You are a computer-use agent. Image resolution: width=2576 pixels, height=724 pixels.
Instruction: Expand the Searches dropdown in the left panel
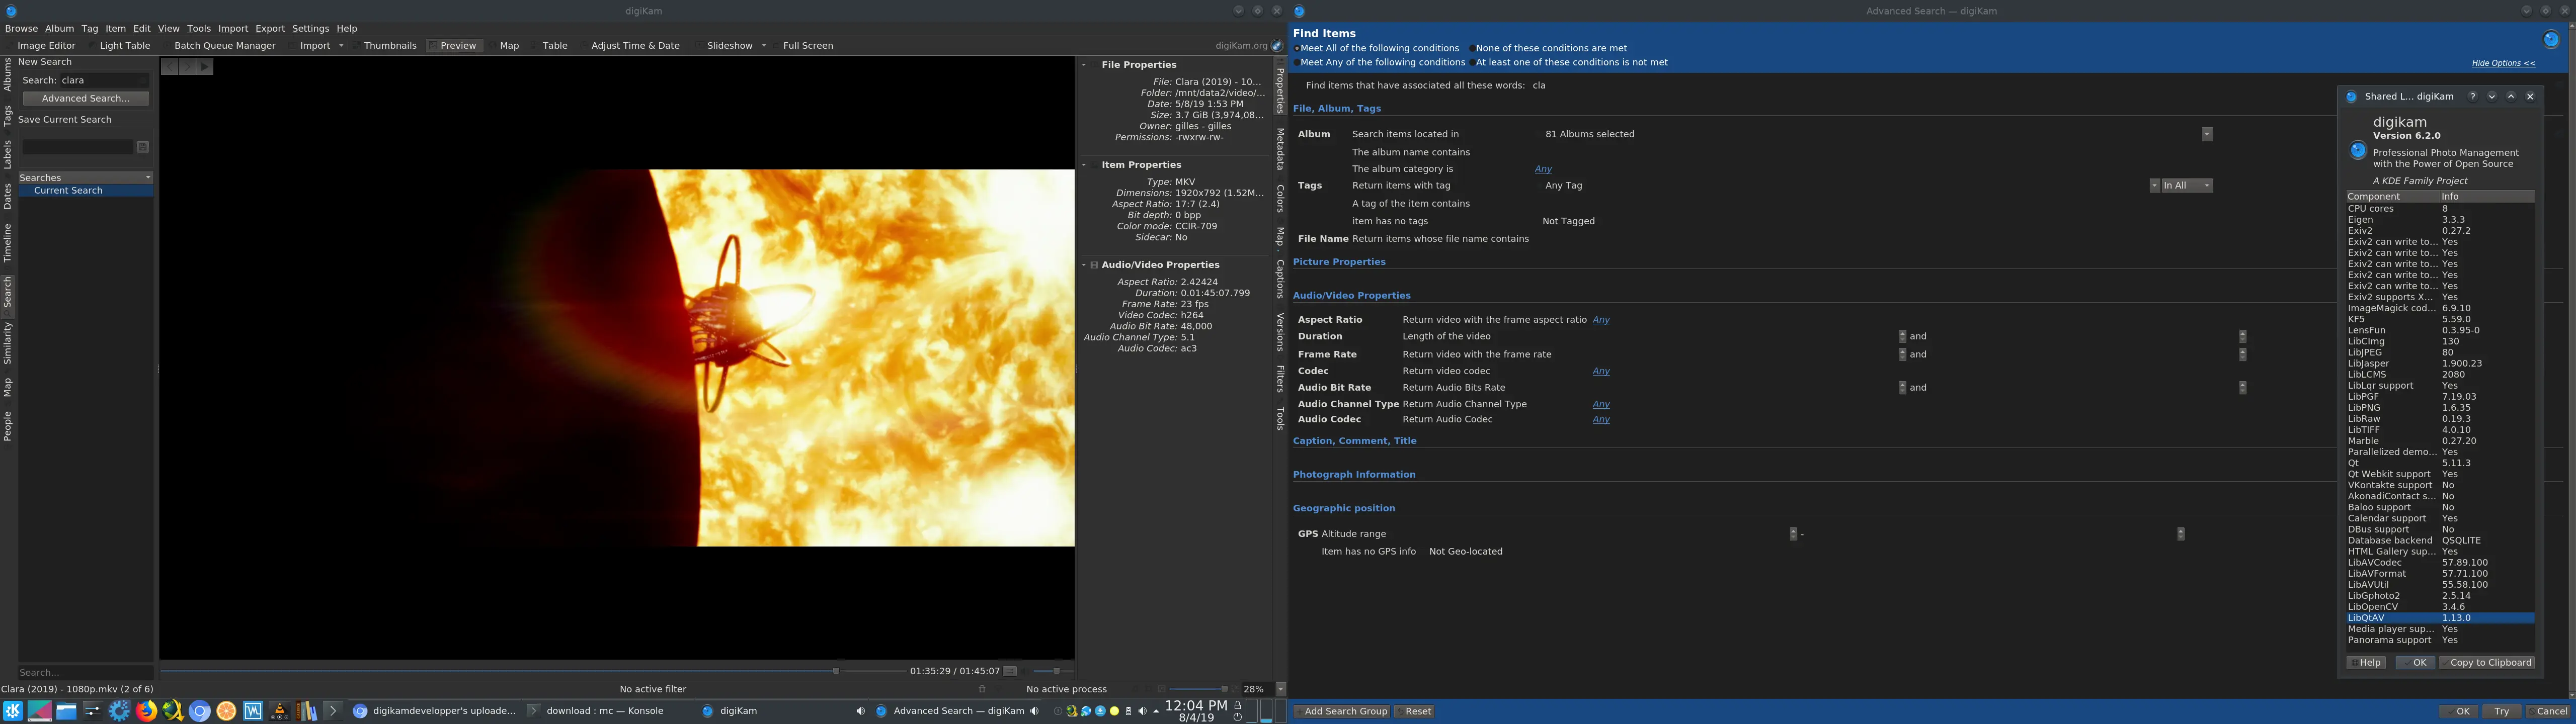pos(147,177)
